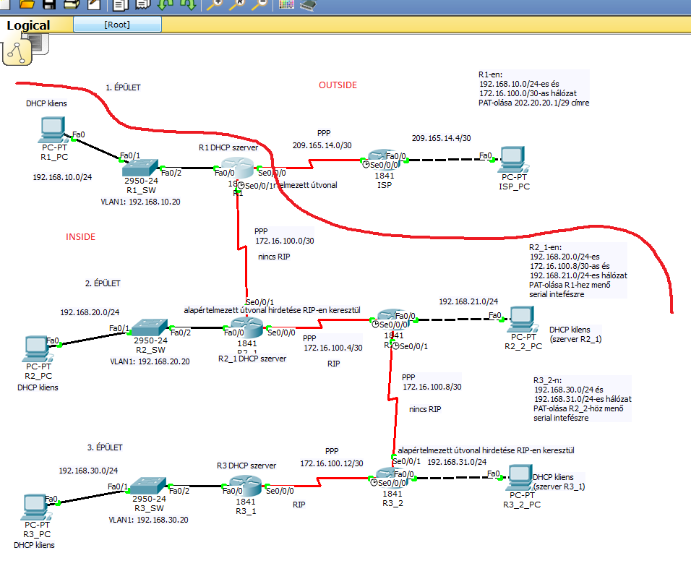Select the '3. ÉPÜLET' label
The height and width of the screenshot is (566, 691).
click(x=105, y=447)
